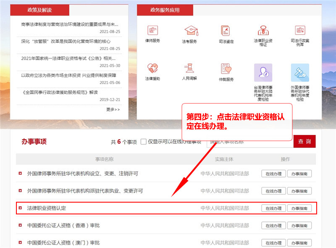Click the 法律援助 handshake icon
Image resolution: width=336 pixels, height=248 pixels.
[x=152, y=68]
